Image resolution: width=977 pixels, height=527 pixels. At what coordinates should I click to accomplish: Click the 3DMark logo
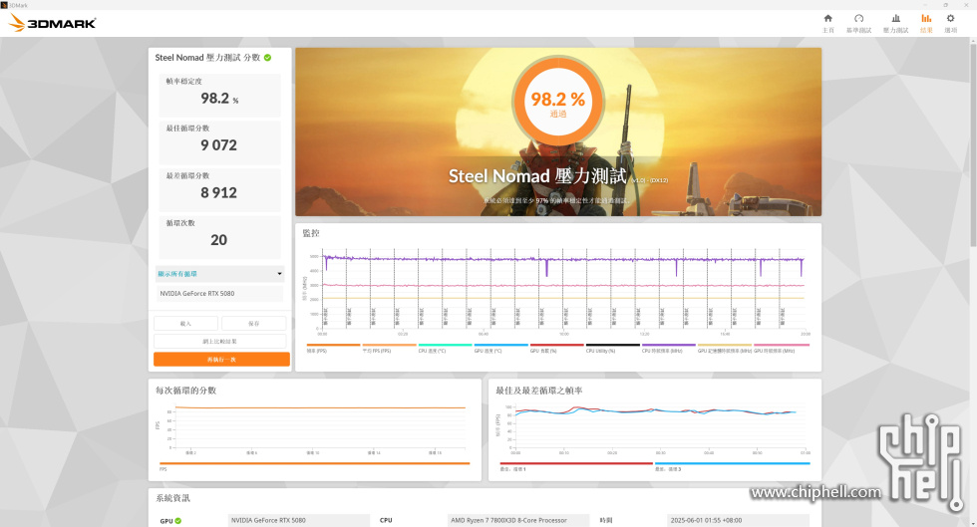pos(52,23)
